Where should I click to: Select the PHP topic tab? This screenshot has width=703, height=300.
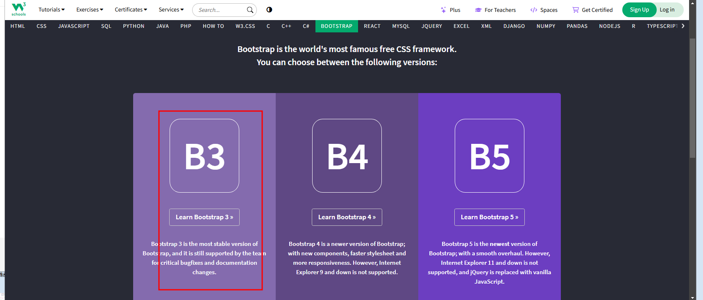(x=186, y=26)
